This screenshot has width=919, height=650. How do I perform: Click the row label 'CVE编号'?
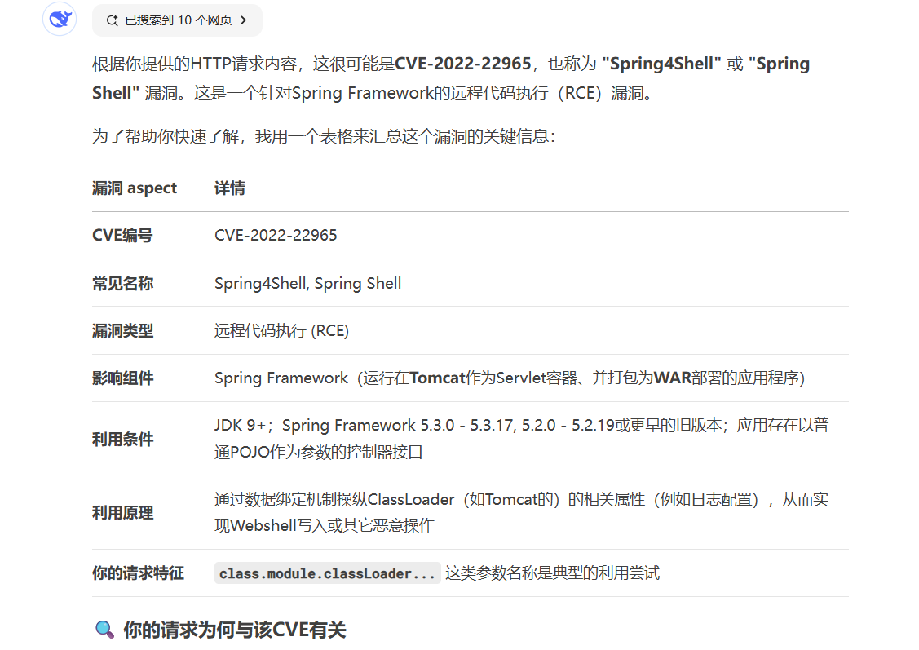(122, 236)
